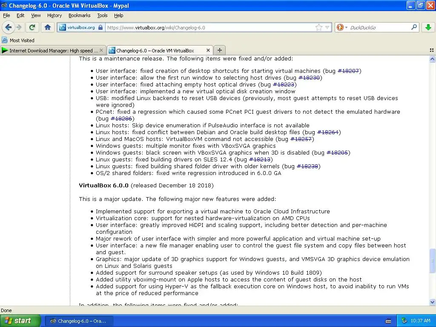Click the on-screen keyboard tray icon

388,321
